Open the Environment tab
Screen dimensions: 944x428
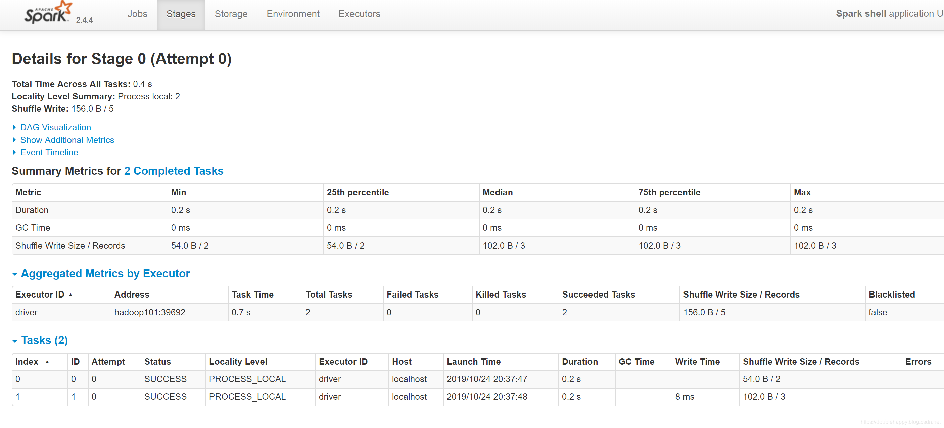click(293, 14)
